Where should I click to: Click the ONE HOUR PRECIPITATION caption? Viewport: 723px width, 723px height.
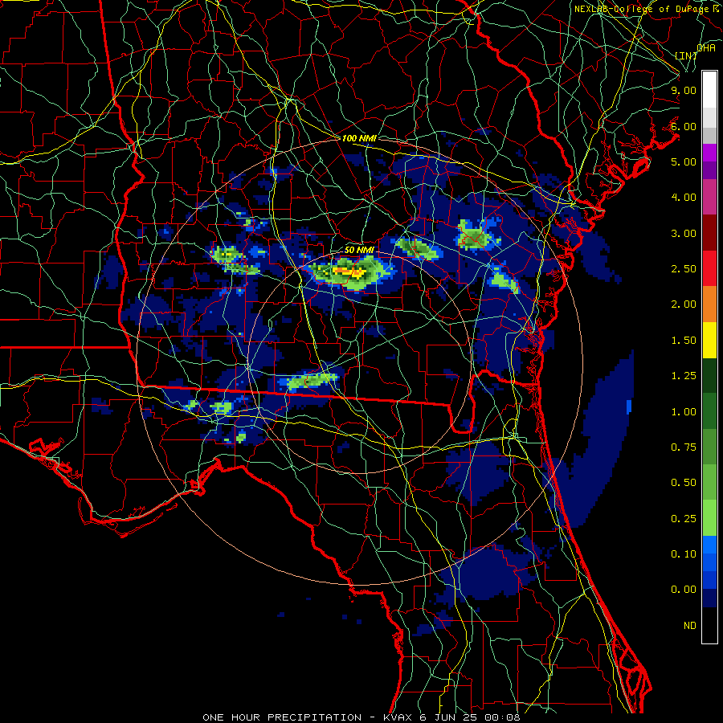click(282, 717)
